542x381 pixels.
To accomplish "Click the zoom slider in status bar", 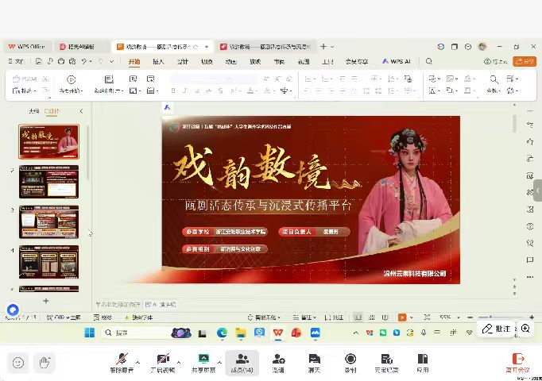I will (x=490, y=317).
